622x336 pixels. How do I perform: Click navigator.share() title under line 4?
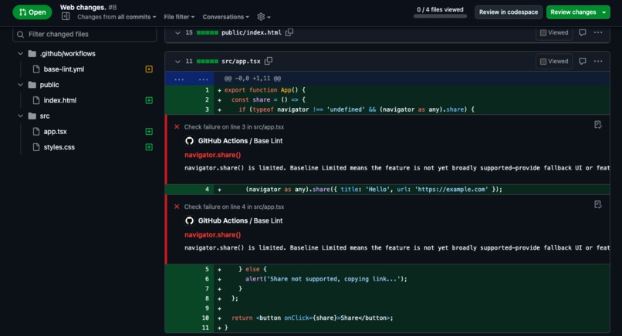[x=213, y=235]
